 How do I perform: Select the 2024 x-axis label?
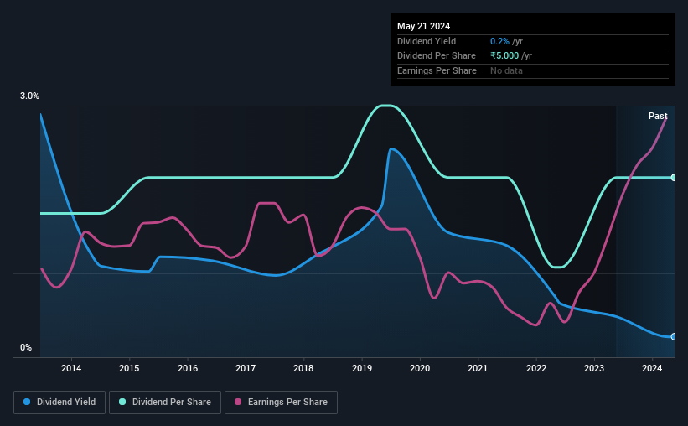point(652,368)
